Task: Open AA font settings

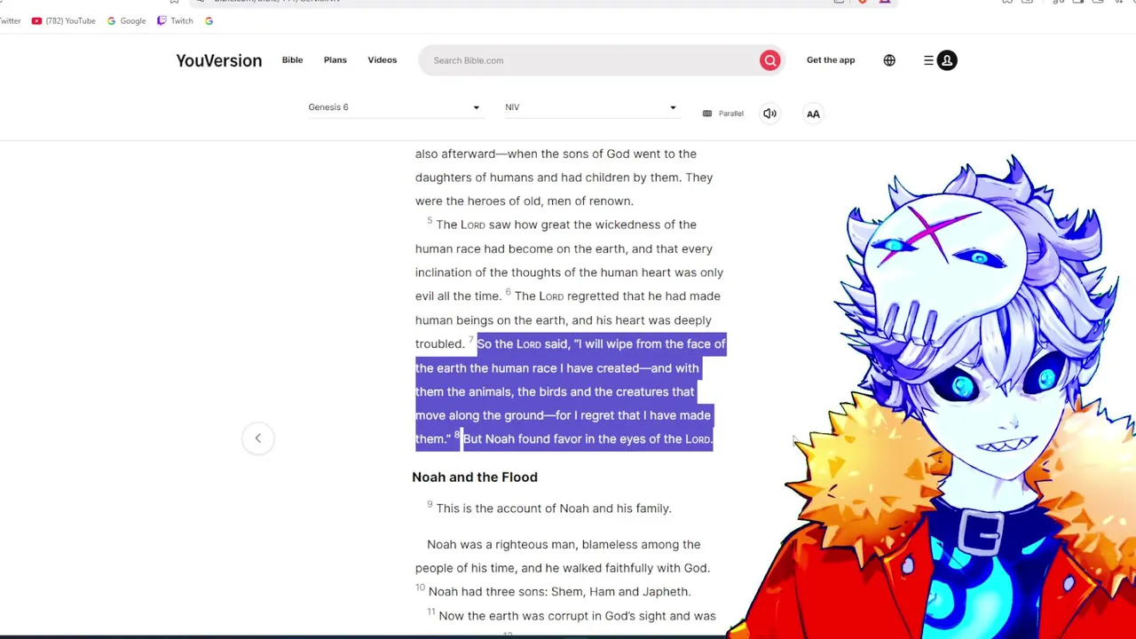Action: pos(813,114)
